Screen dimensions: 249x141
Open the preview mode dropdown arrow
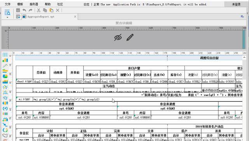point(7,17)
